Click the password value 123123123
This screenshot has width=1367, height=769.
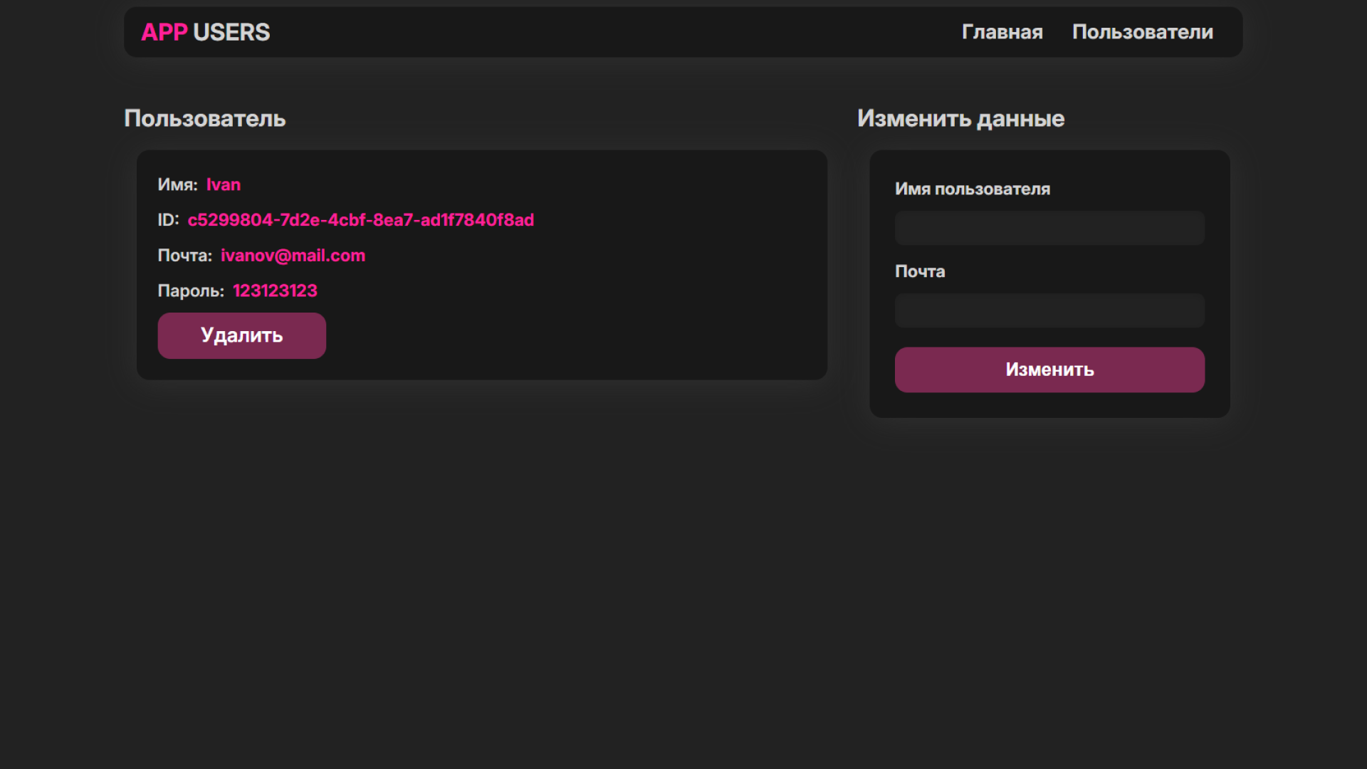275,291
